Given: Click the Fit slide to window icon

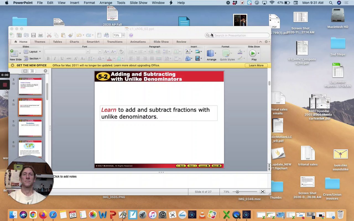Looking at the screenshot, I should (x=262, y=192).
